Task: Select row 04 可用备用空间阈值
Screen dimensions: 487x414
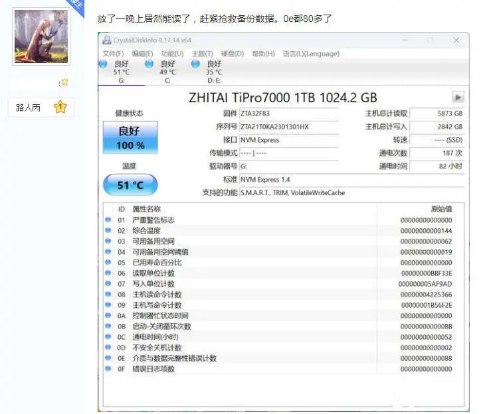Action: pos(278,252)
